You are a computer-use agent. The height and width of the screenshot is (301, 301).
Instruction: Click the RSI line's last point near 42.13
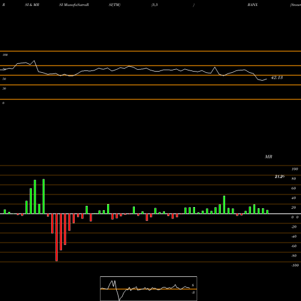267,79
